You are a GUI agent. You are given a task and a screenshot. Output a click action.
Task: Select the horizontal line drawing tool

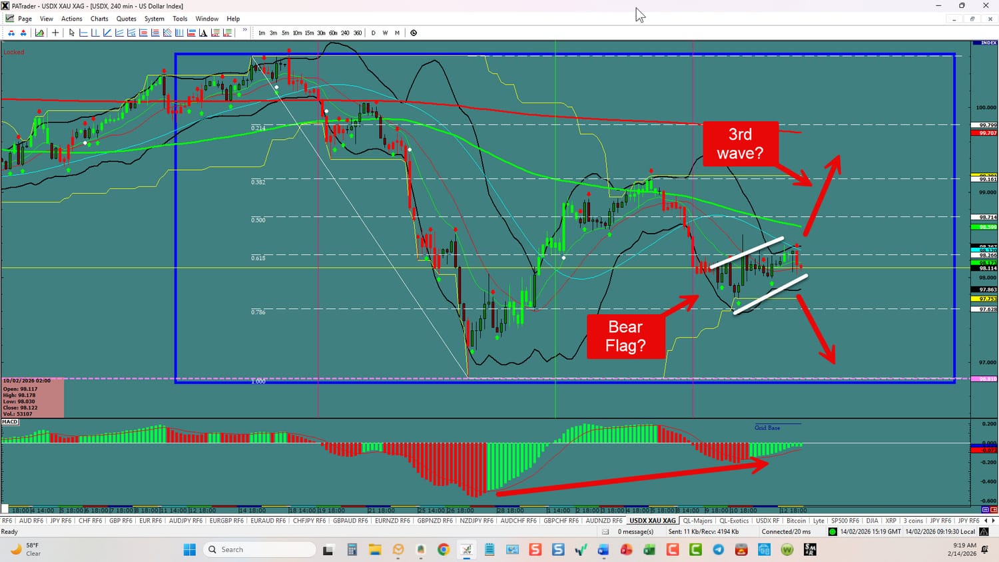(83, 33)
